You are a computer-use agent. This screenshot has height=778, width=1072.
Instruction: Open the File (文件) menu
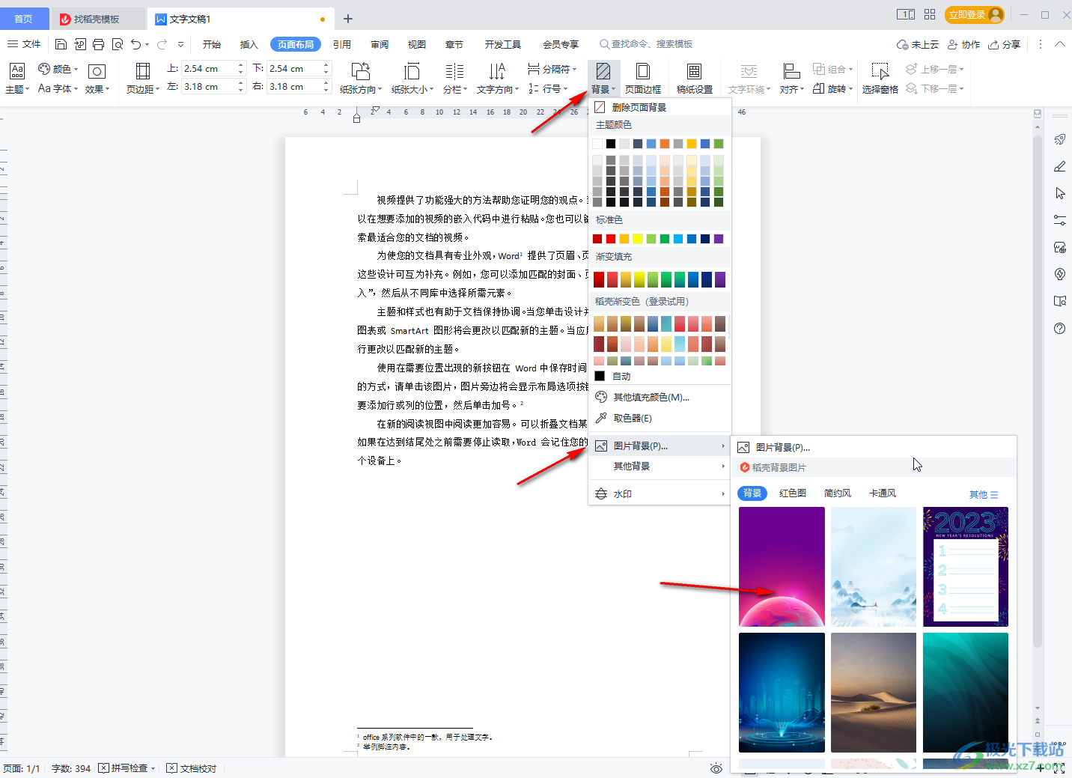click(24, 44)
